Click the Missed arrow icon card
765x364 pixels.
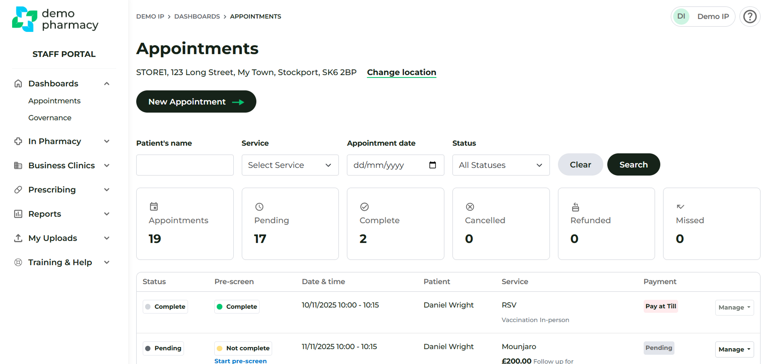click(x=711, y=224)
